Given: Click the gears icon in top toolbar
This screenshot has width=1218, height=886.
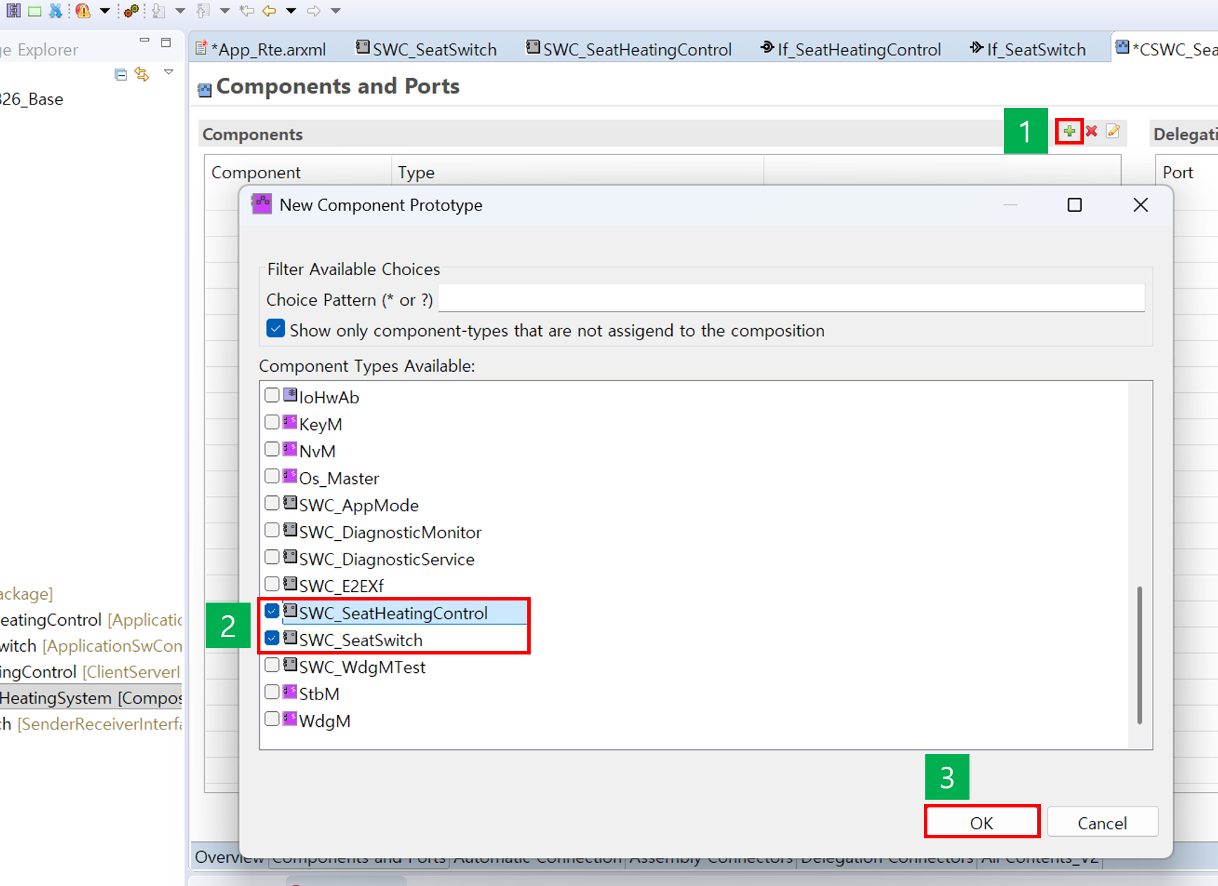Looking at the screenshot, I should tap(131, 11).
